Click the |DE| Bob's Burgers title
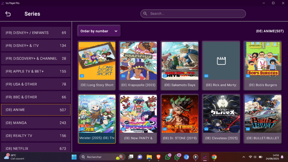The height and width of the screenshot is (162, 288). pyautogui.click(x=263, y=85)
